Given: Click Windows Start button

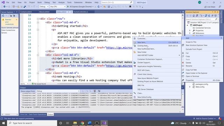Looking at the screenshot, I should 3,123.
